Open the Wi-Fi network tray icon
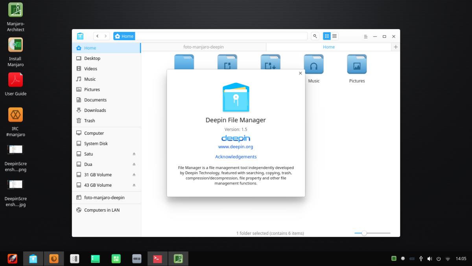Screen dimensions: 472x266 pyautogui.click(x=448, y=259)
